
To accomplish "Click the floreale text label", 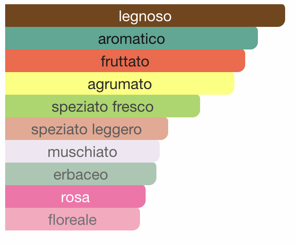I will pyautogui.click(x=72, y=220).
